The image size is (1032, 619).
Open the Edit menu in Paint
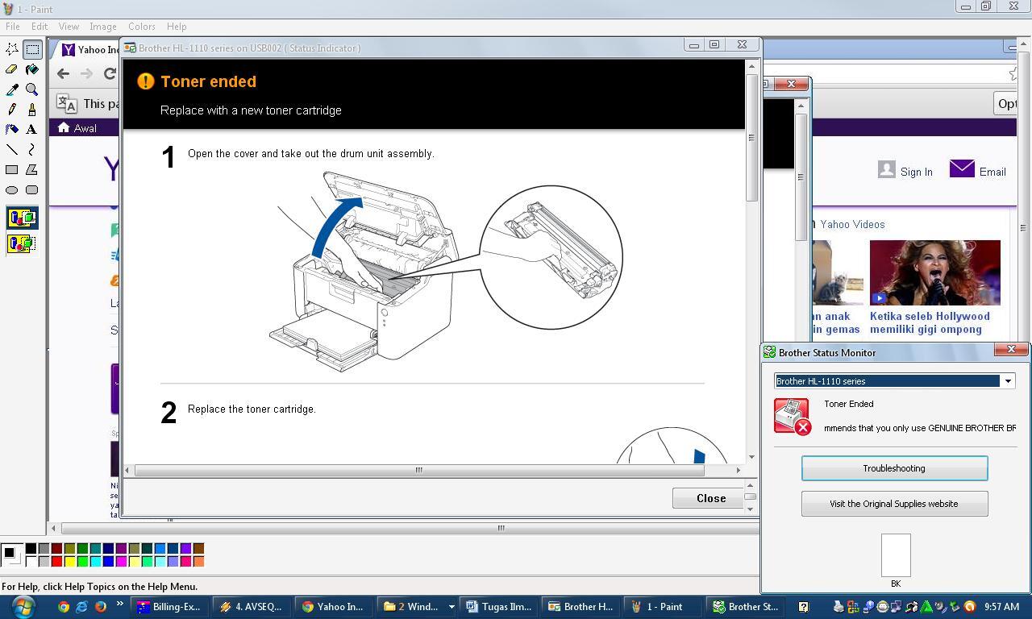40,27
